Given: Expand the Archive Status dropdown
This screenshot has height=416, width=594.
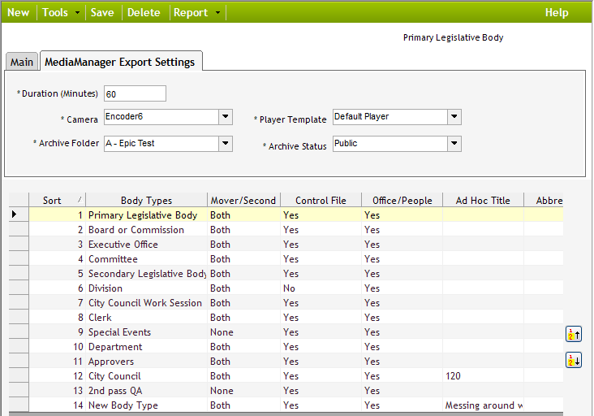Looking at the screenshot, I should click(x=454, y=143).
